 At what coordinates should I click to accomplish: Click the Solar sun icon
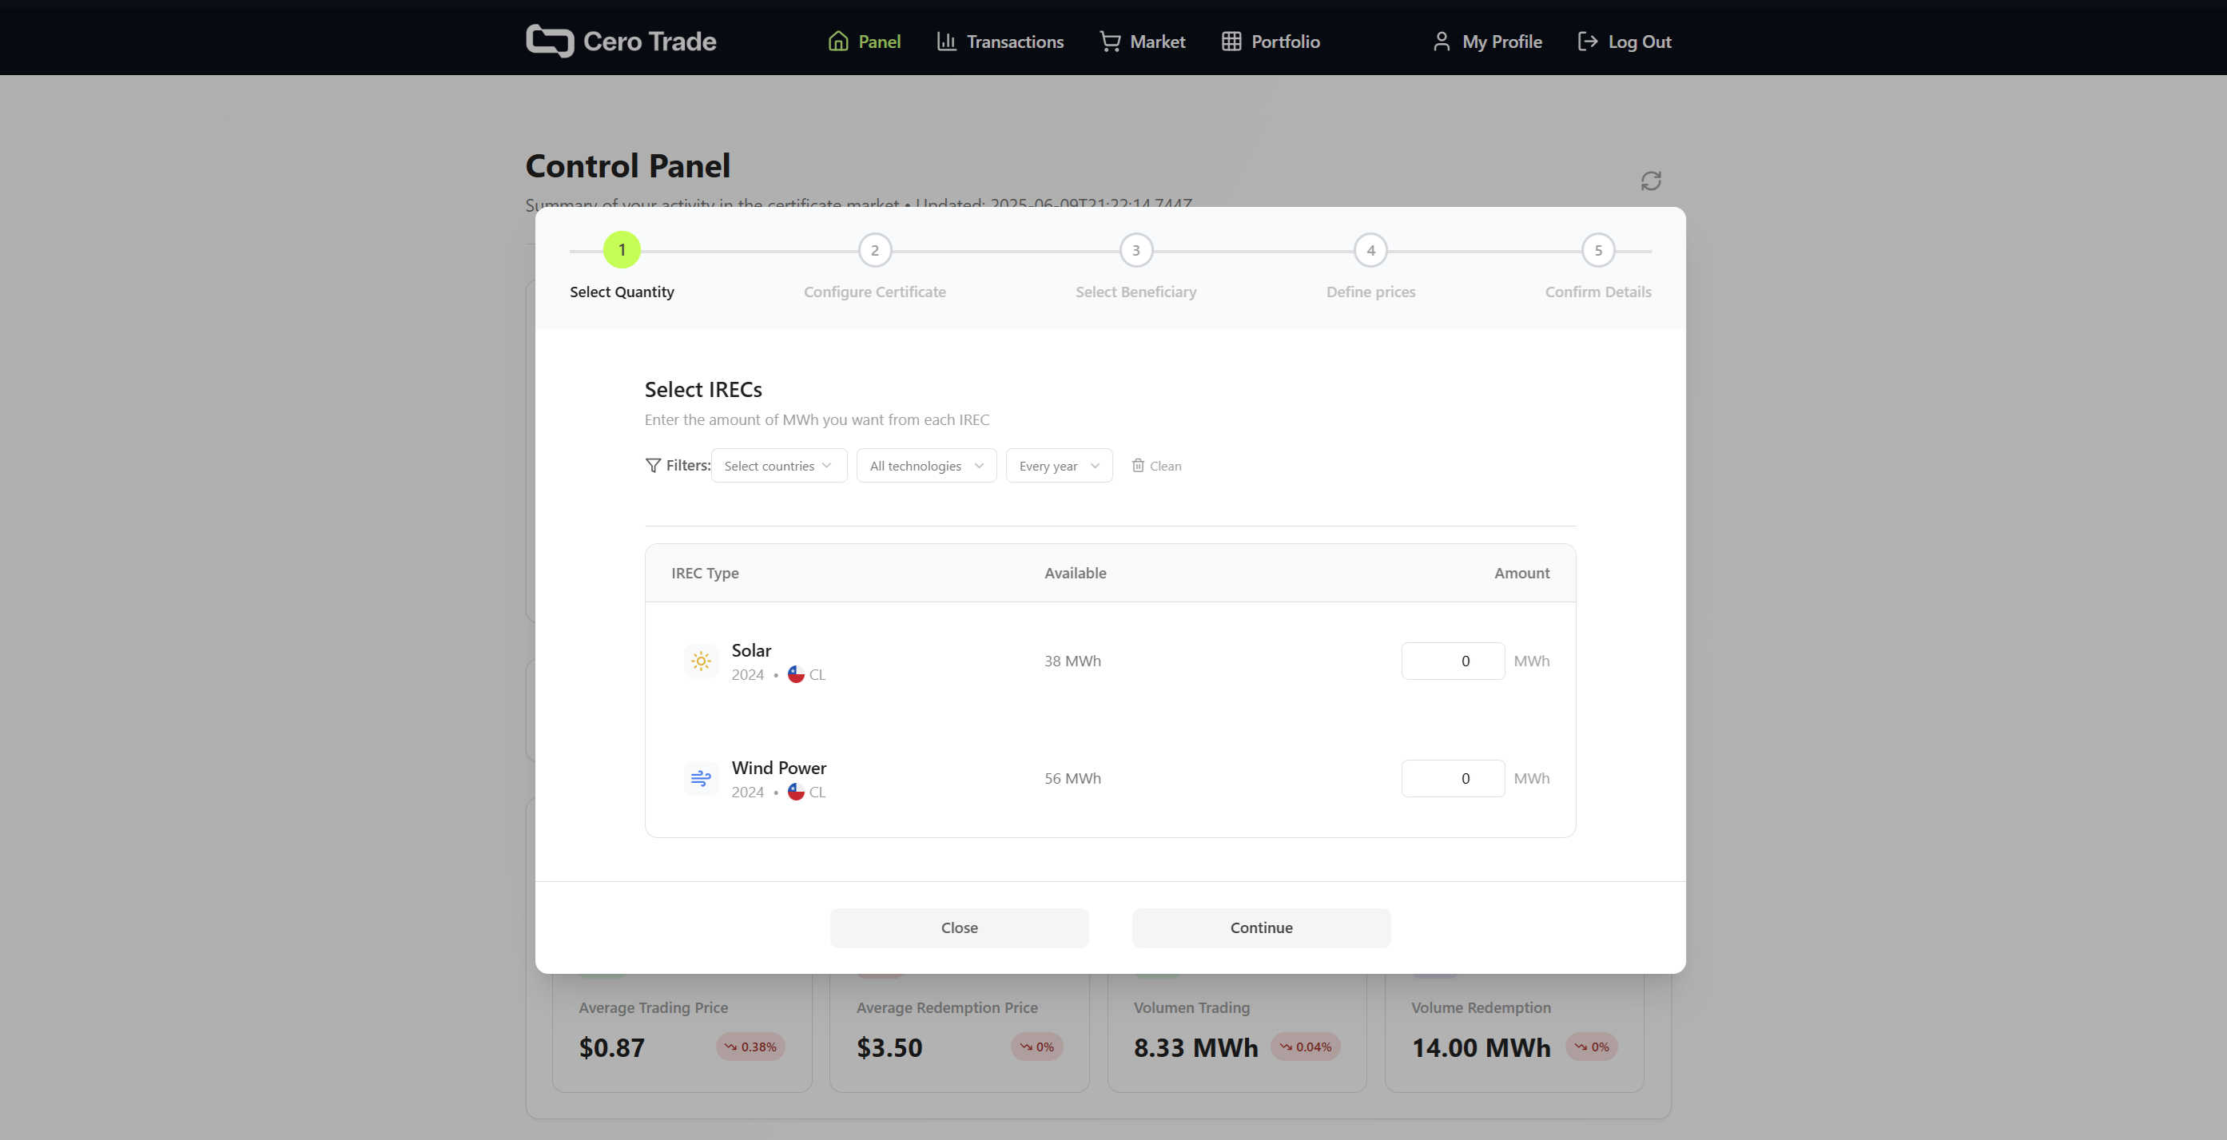pos(700,661)
